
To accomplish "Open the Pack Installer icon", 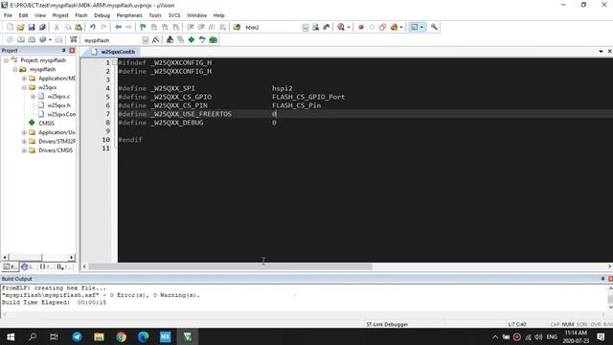I will coord(213,40).
